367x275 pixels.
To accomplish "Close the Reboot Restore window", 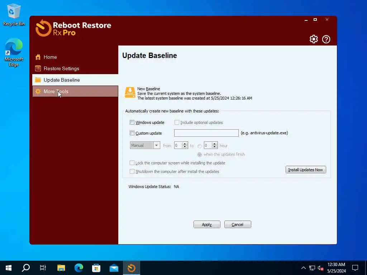I will (327, 20).
